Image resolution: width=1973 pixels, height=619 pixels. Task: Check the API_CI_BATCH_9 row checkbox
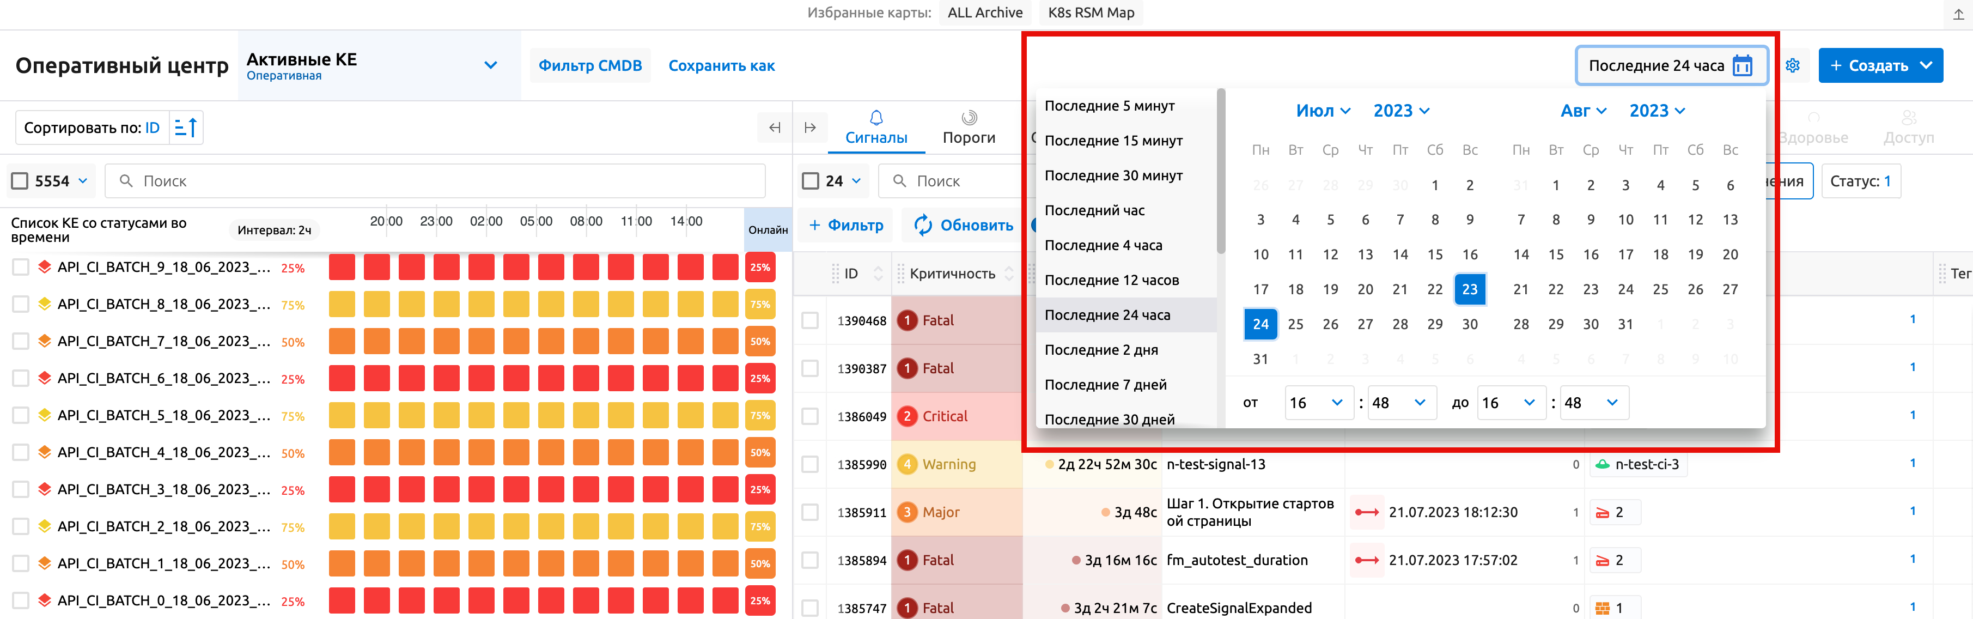click(x=21, y=268)
